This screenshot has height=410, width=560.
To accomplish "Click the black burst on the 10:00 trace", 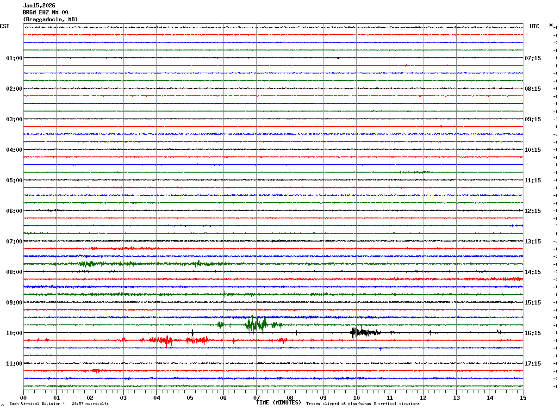I will coord(365,332).
